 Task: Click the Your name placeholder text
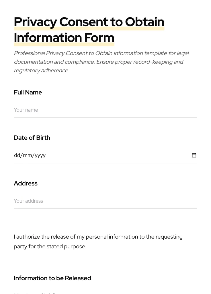pos(26,110)
